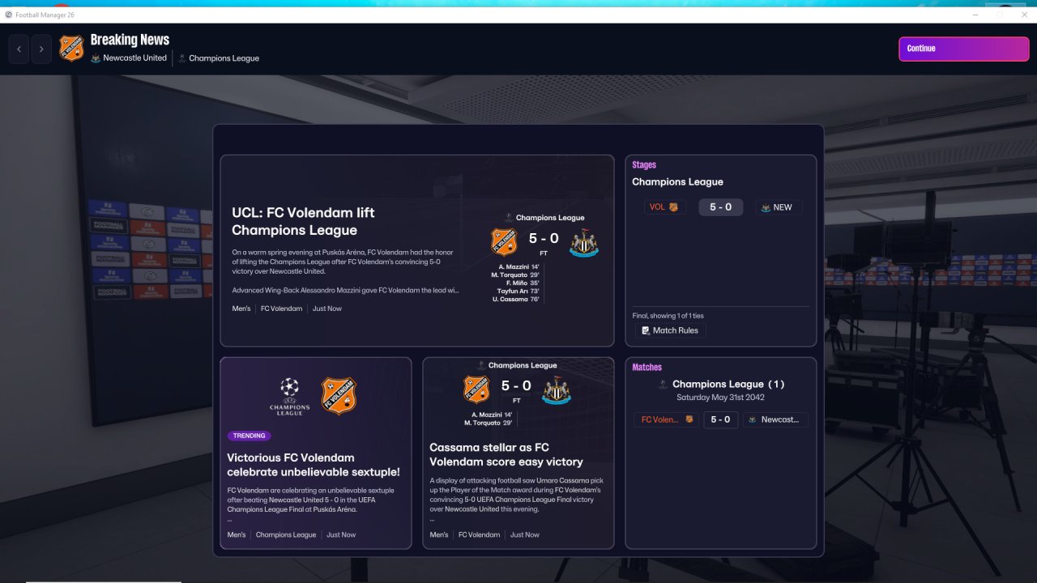Screen dimensions: 1037x583
Task: Click the 'Saturday May 31st 2042' match date
Action: click(720, 398)
